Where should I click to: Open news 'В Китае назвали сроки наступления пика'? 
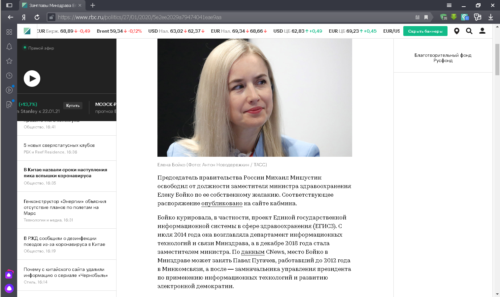coord(65,173)
